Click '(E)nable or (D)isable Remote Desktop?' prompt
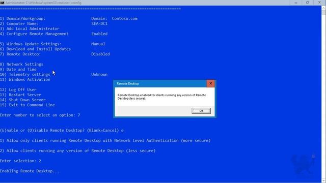Image resolution: width=326 pixels, height=183 pixels. pyautogui.click(x=62, y=130)
